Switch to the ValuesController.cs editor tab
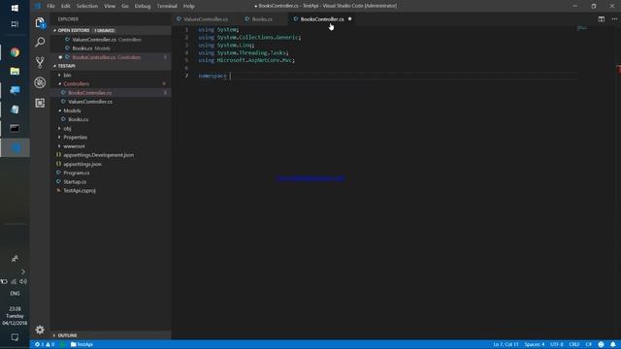This screenshot has width=621, height=349. pyautogui.click(x=205, y=19)
